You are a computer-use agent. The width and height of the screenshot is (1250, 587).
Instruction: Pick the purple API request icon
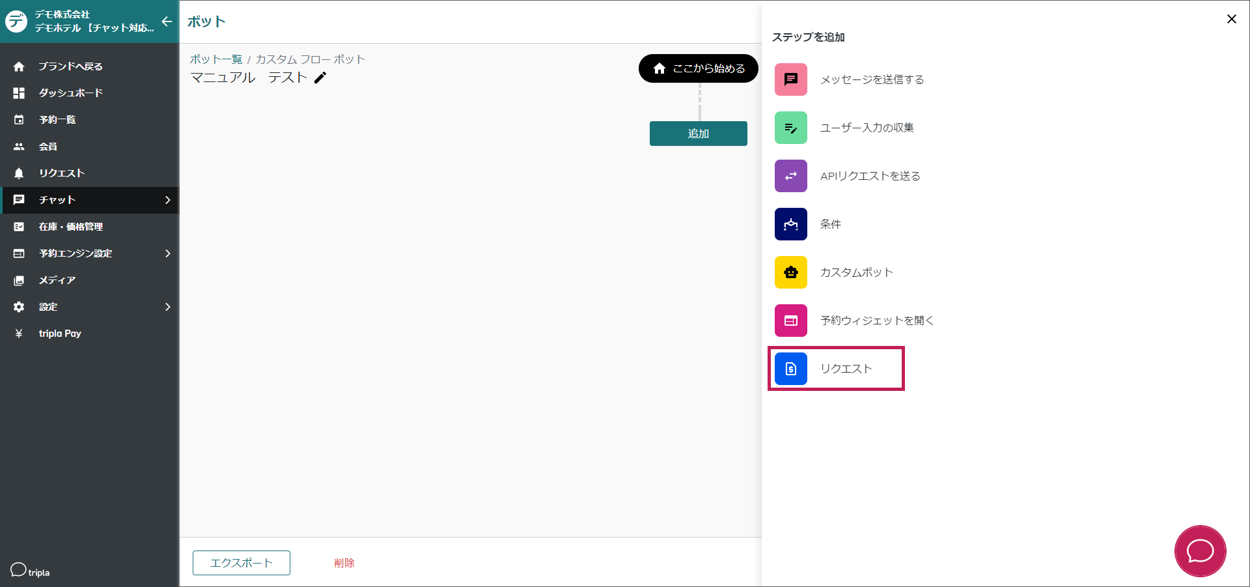(790, 176)
